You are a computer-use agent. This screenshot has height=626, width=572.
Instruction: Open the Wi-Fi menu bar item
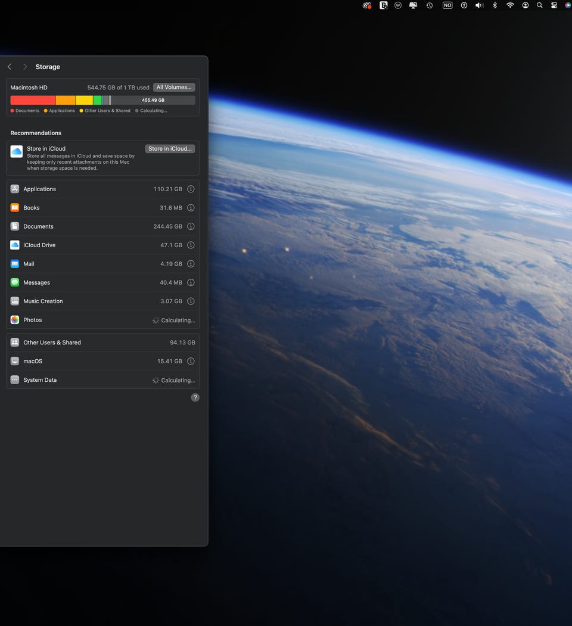pyautogui.click(x=510, y=5)
